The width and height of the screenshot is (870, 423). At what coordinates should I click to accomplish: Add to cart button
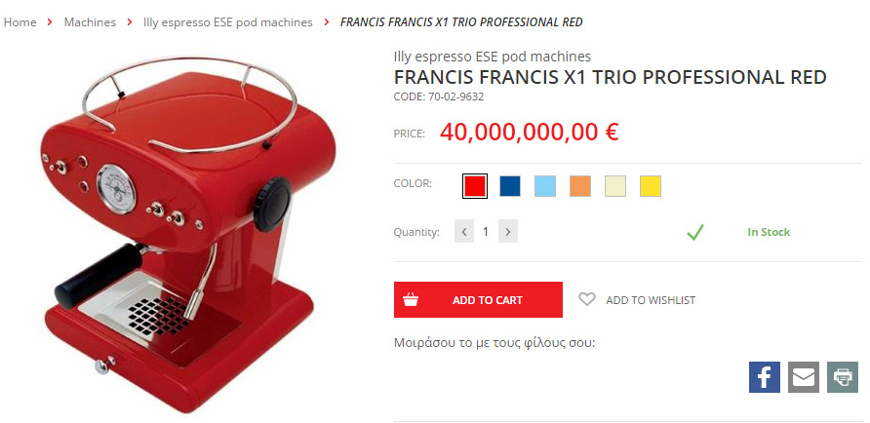click(478, 300)
